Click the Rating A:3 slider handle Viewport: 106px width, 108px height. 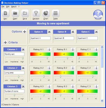(44, 95)
